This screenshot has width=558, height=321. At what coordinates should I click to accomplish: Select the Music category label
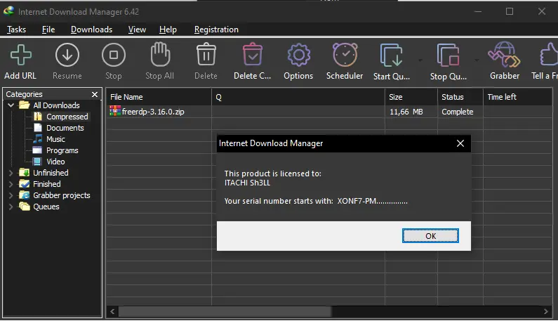tap(56, 139)
